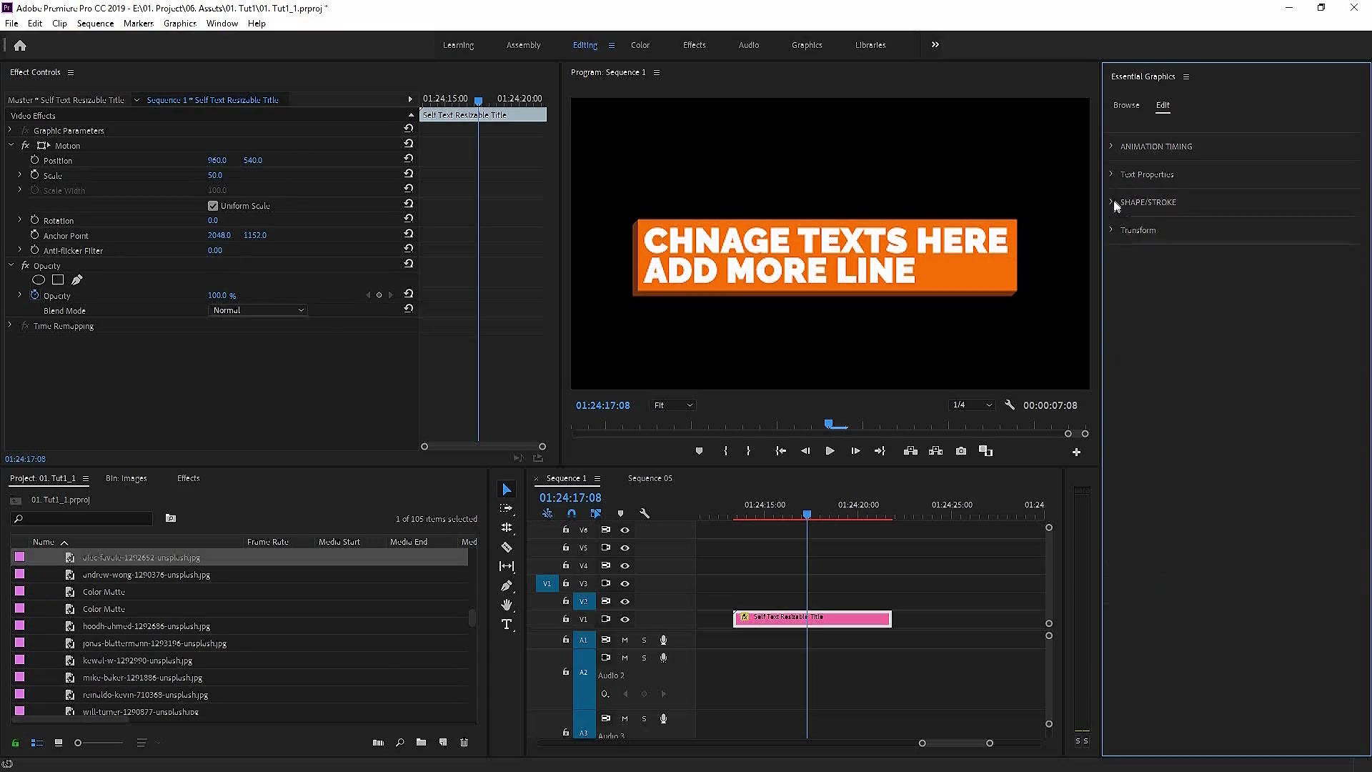Open Program monitor button editor plus
This screenshot has width=1372, height=772.
click(x=1076, y=452)
